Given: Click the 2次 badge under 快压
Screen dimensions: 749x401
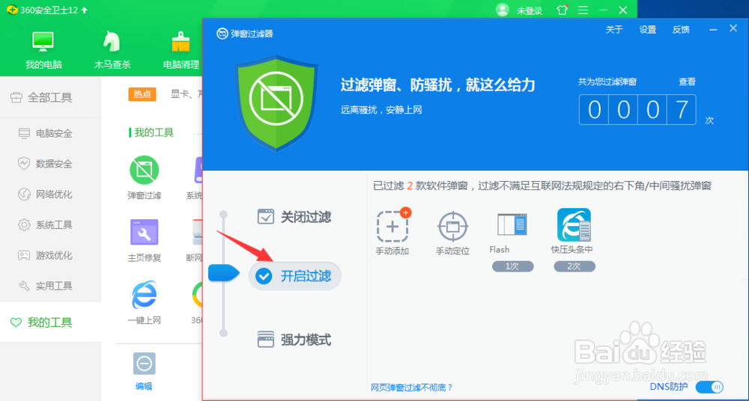Looking at the screenshot, I should (x=574, y=266).
